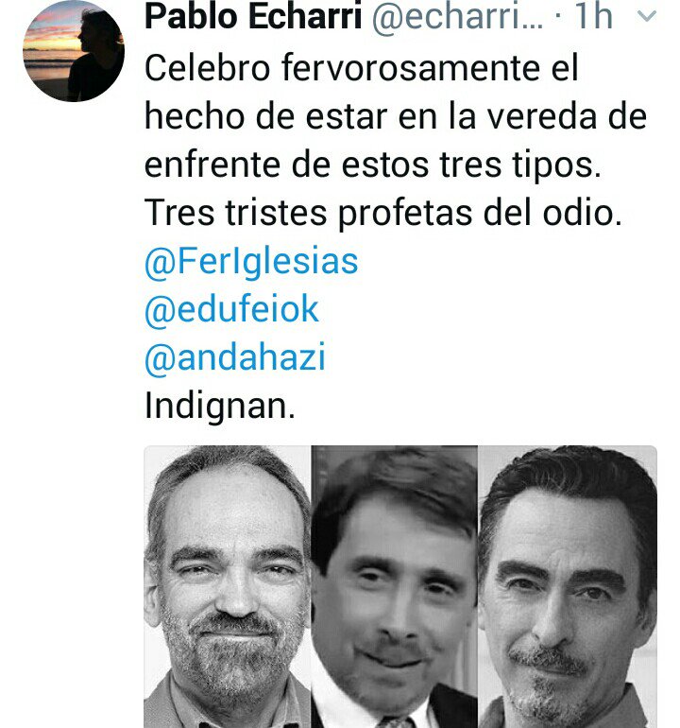Viewport: 680px width, 728px height.
Task: Open the Pablo Echarri display name
Action: 253,16
